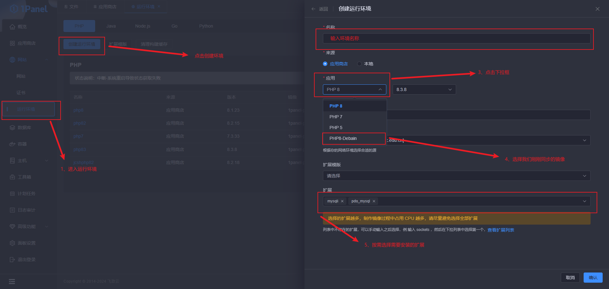This screenshot has width=609, height=289.
Task: Expand the 高级功能 sidebar submenu chevron
Action: coord(47,227)
